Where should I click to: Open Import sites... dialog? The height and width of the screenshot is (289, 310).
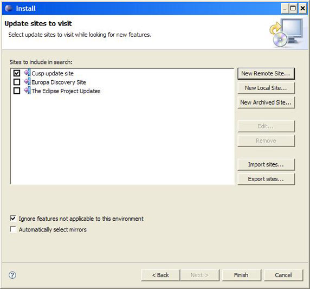point(266,165)
